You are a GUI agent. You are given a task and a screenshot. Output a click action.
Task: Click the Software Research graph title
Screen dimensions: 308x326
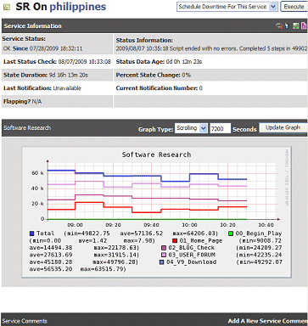click(156, 155)
